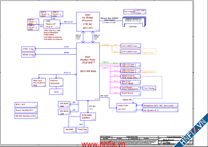This screenshot has height=147, width=208.
Task: Select the HDMI Conn. block
Action: [29, 55]
